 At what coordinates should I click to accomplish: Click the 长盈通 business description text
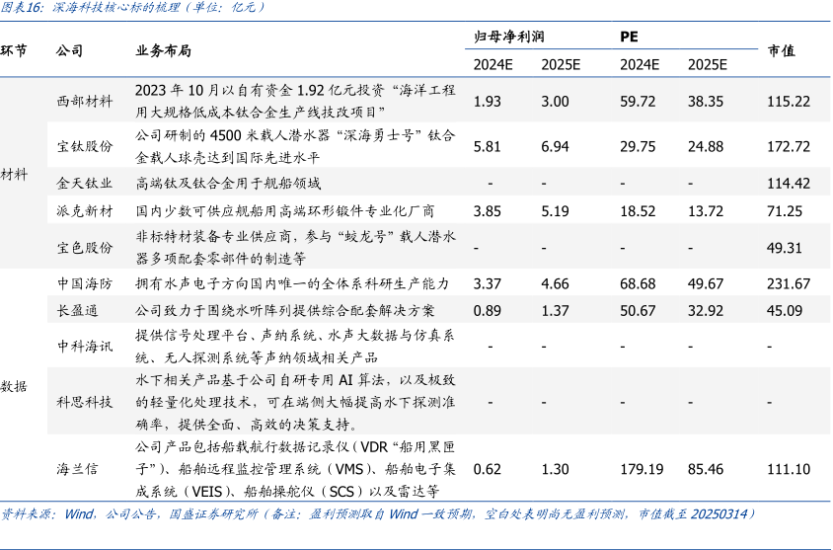pyautogui.click(x=285, y=310)
